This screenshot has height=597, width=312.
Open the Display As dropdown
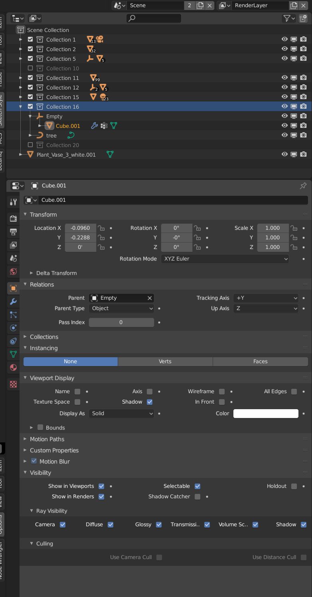tap(121, 413)
